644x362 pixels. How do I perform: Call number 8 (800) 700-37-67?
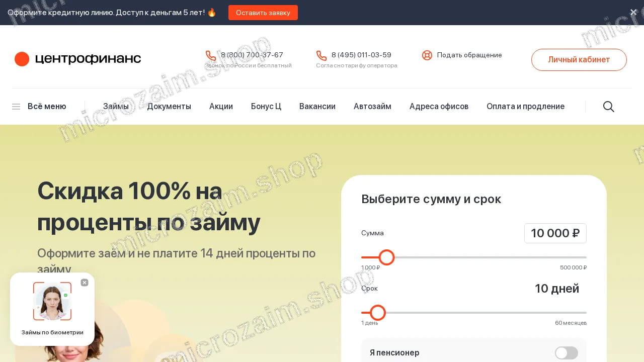tap(252, 55)
